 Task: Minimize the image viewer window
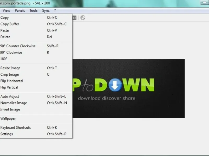(205, 2)
